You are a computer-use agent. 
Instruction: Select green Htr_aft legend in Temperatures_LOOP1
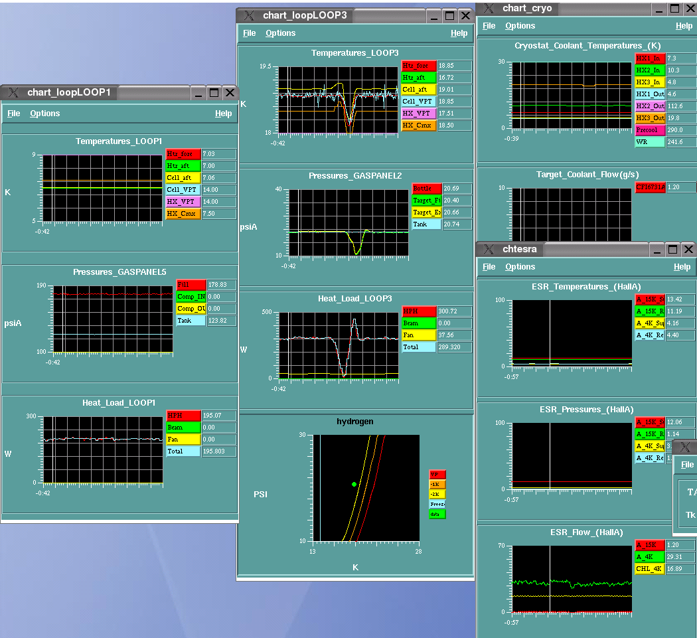183,166
